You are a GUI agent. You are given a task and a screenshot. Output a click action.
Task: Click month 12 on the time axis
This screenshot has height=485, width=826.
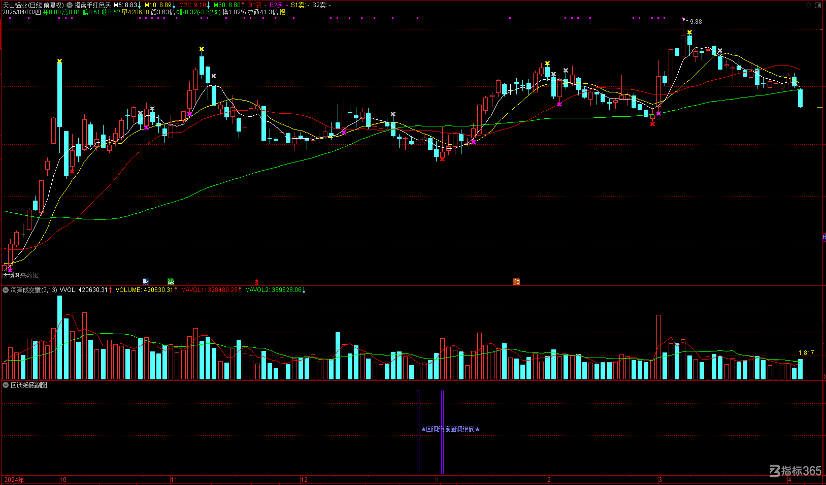click(304, 480)
